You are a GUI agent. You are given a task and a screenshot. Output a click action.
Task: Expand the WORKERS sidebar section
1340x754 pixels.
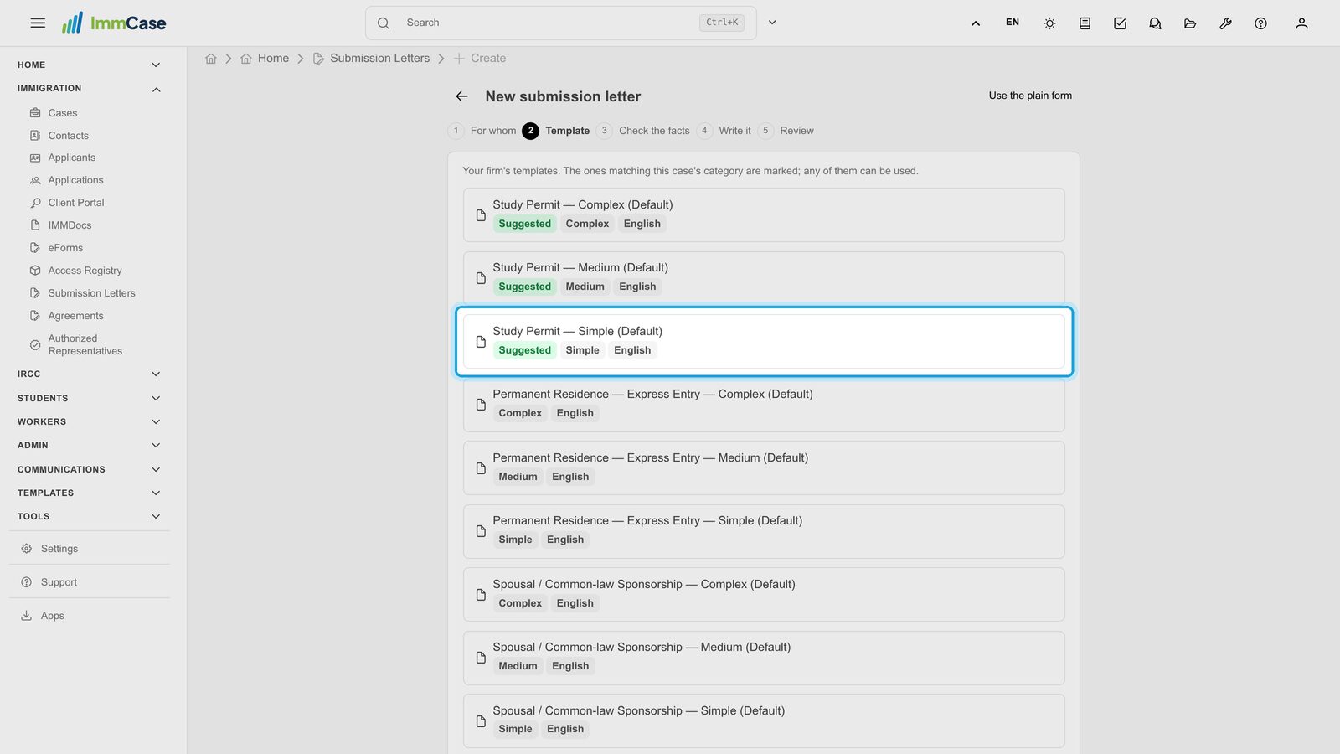click(89, 421)
